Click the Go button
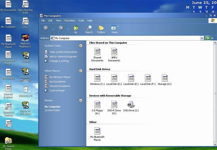 pos(210,38)
